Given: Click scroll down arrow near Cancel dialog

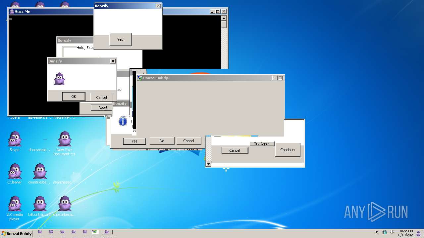Looking at the screenshot, I should point(208,164).
